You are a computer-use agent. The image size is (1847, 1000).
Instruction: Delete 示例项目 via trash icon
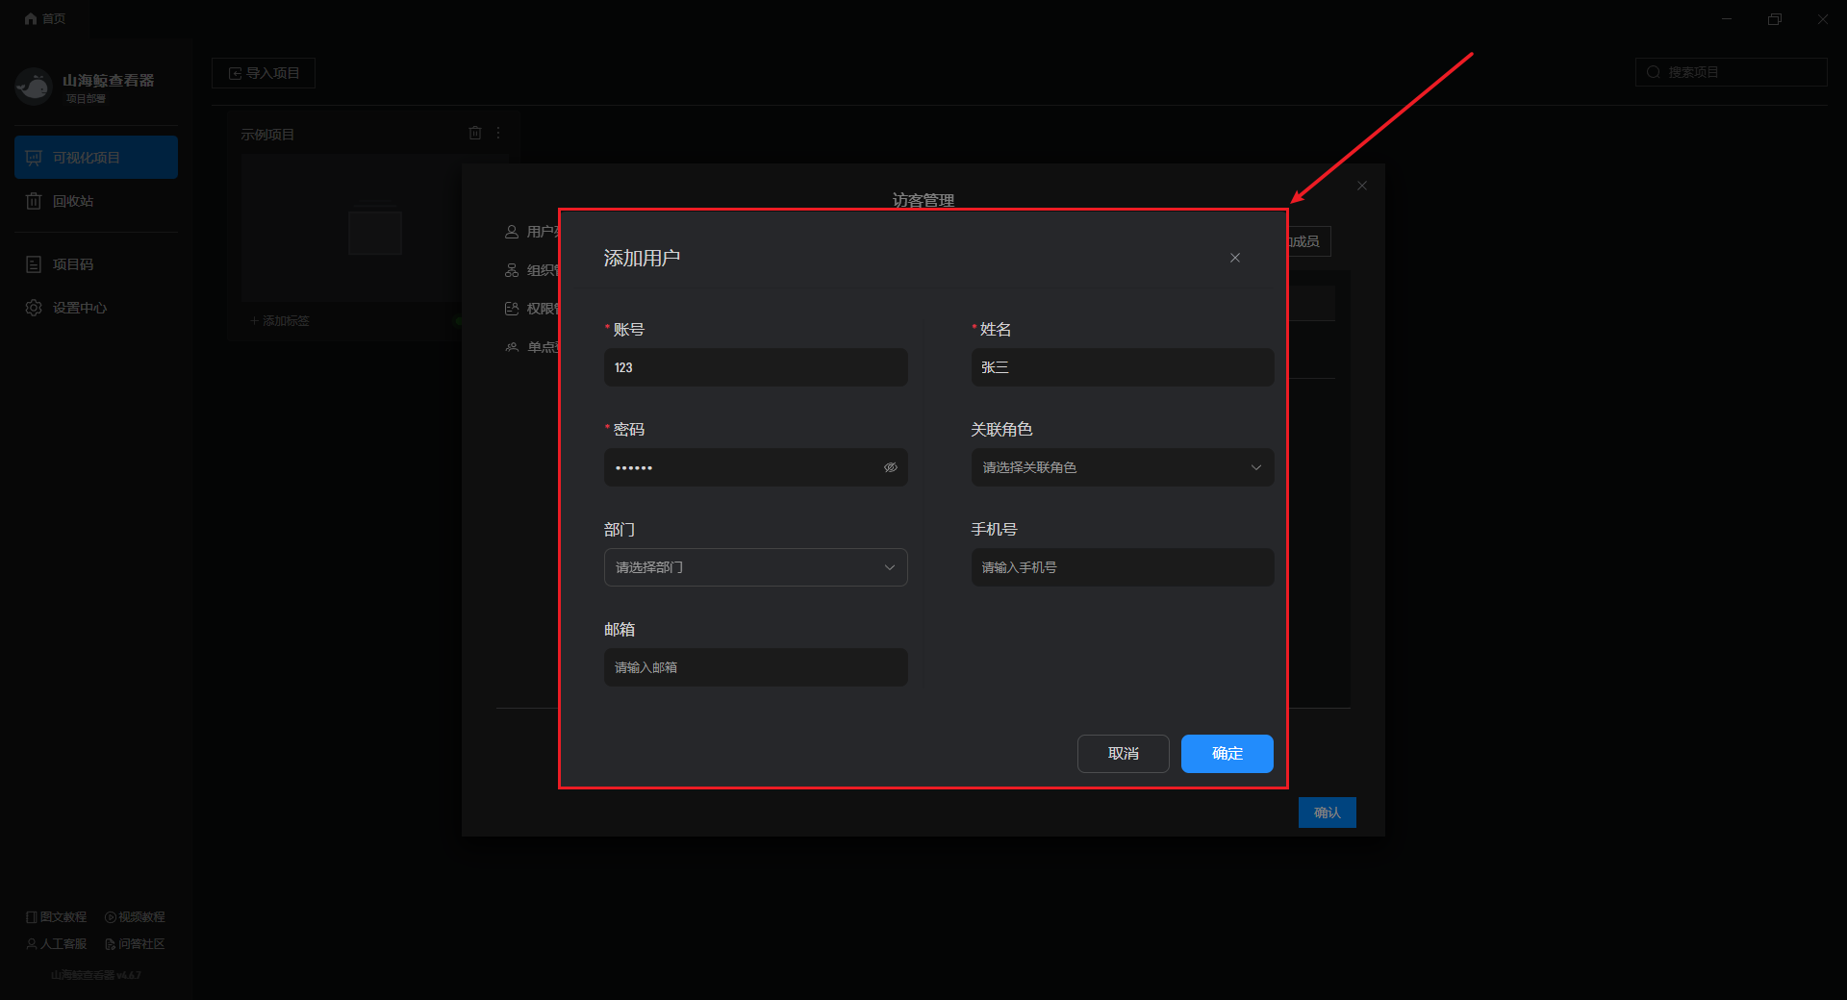(x=474, y=133)
